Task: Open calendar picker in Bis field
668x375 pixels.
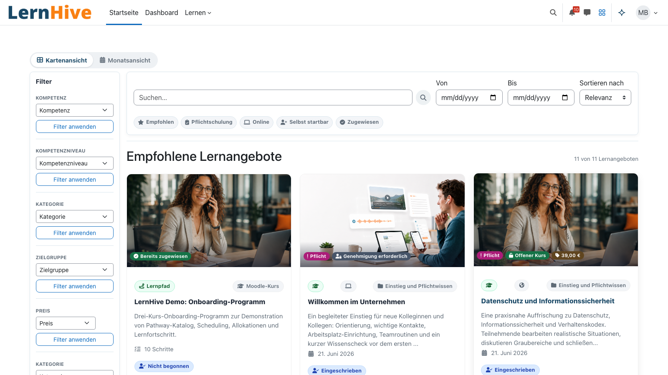Action: click(x=565, y=97)
